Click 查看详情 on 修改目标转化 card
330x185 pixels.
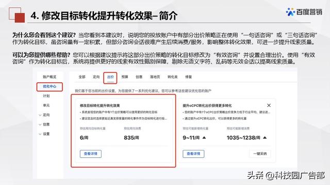(x=91, y=154)
